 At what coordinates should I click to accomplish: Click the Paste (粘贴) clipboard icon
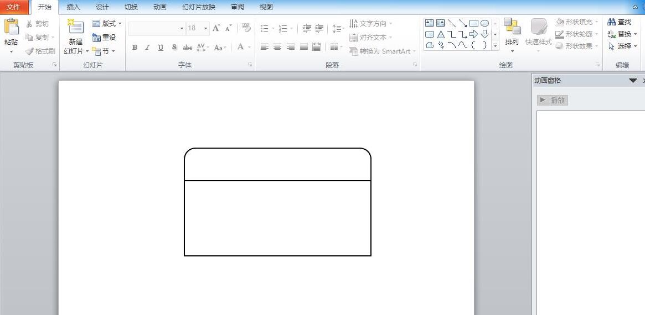click(11, 28)
